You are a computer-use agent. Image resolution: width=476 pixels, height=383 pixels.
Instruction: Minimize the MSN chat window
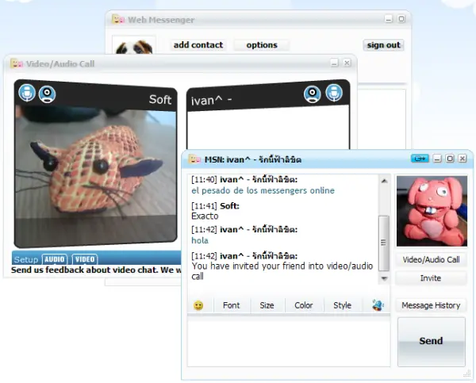pyautogui.click(x=437, y=159)
